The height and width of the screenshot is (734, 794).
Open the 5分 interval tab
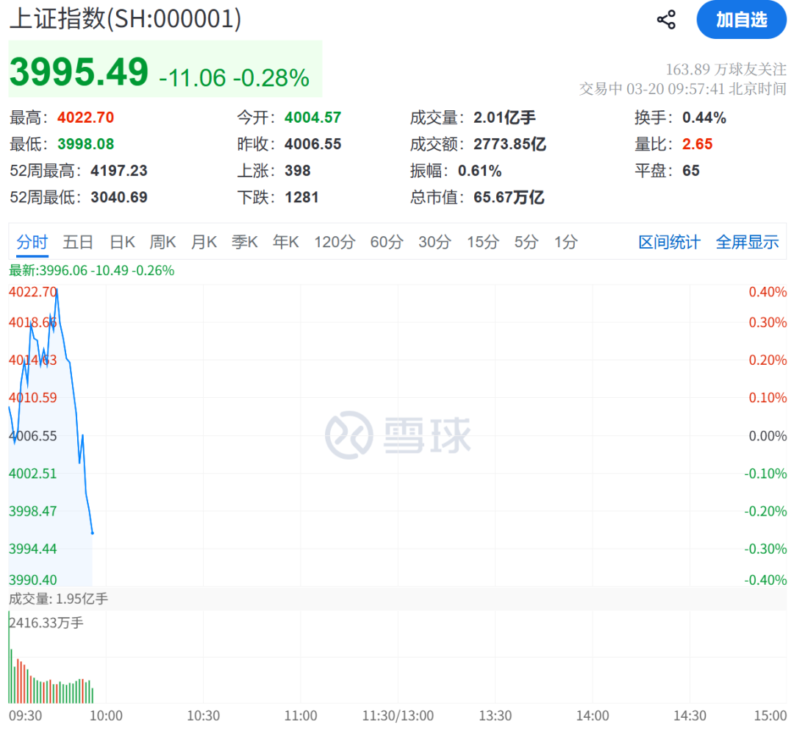526,242
